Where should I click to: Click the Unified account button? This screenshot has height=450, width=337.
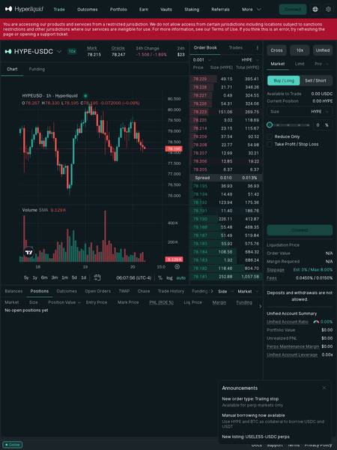[323, 50]
